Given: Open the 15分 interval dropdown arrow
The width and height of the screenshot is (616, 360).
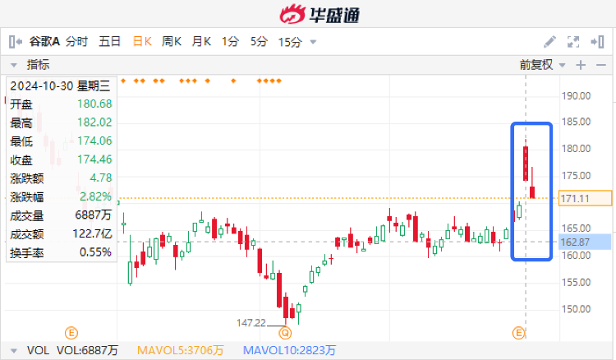Looking at the screenshot, I should coord(313,42).
